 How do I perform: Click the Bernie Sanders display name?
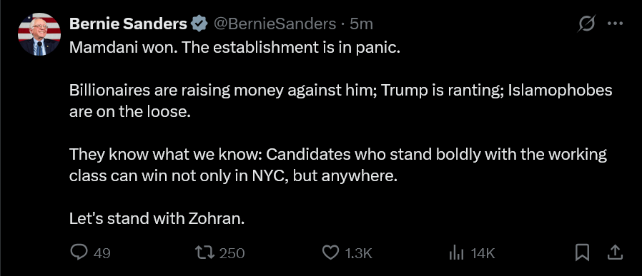point(128,24)
